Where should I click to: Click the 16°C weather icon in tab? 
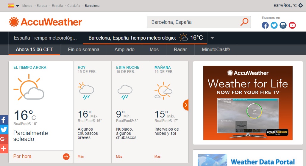(x=184, y=37)
